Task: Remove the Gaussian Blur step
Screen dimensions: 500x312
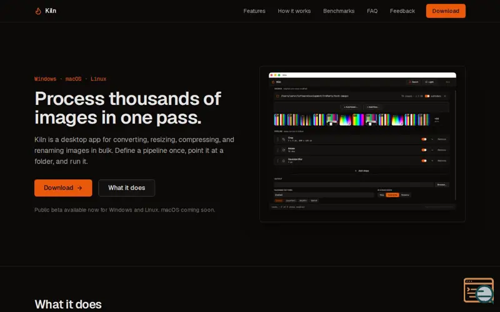Action: coord(442,161)
